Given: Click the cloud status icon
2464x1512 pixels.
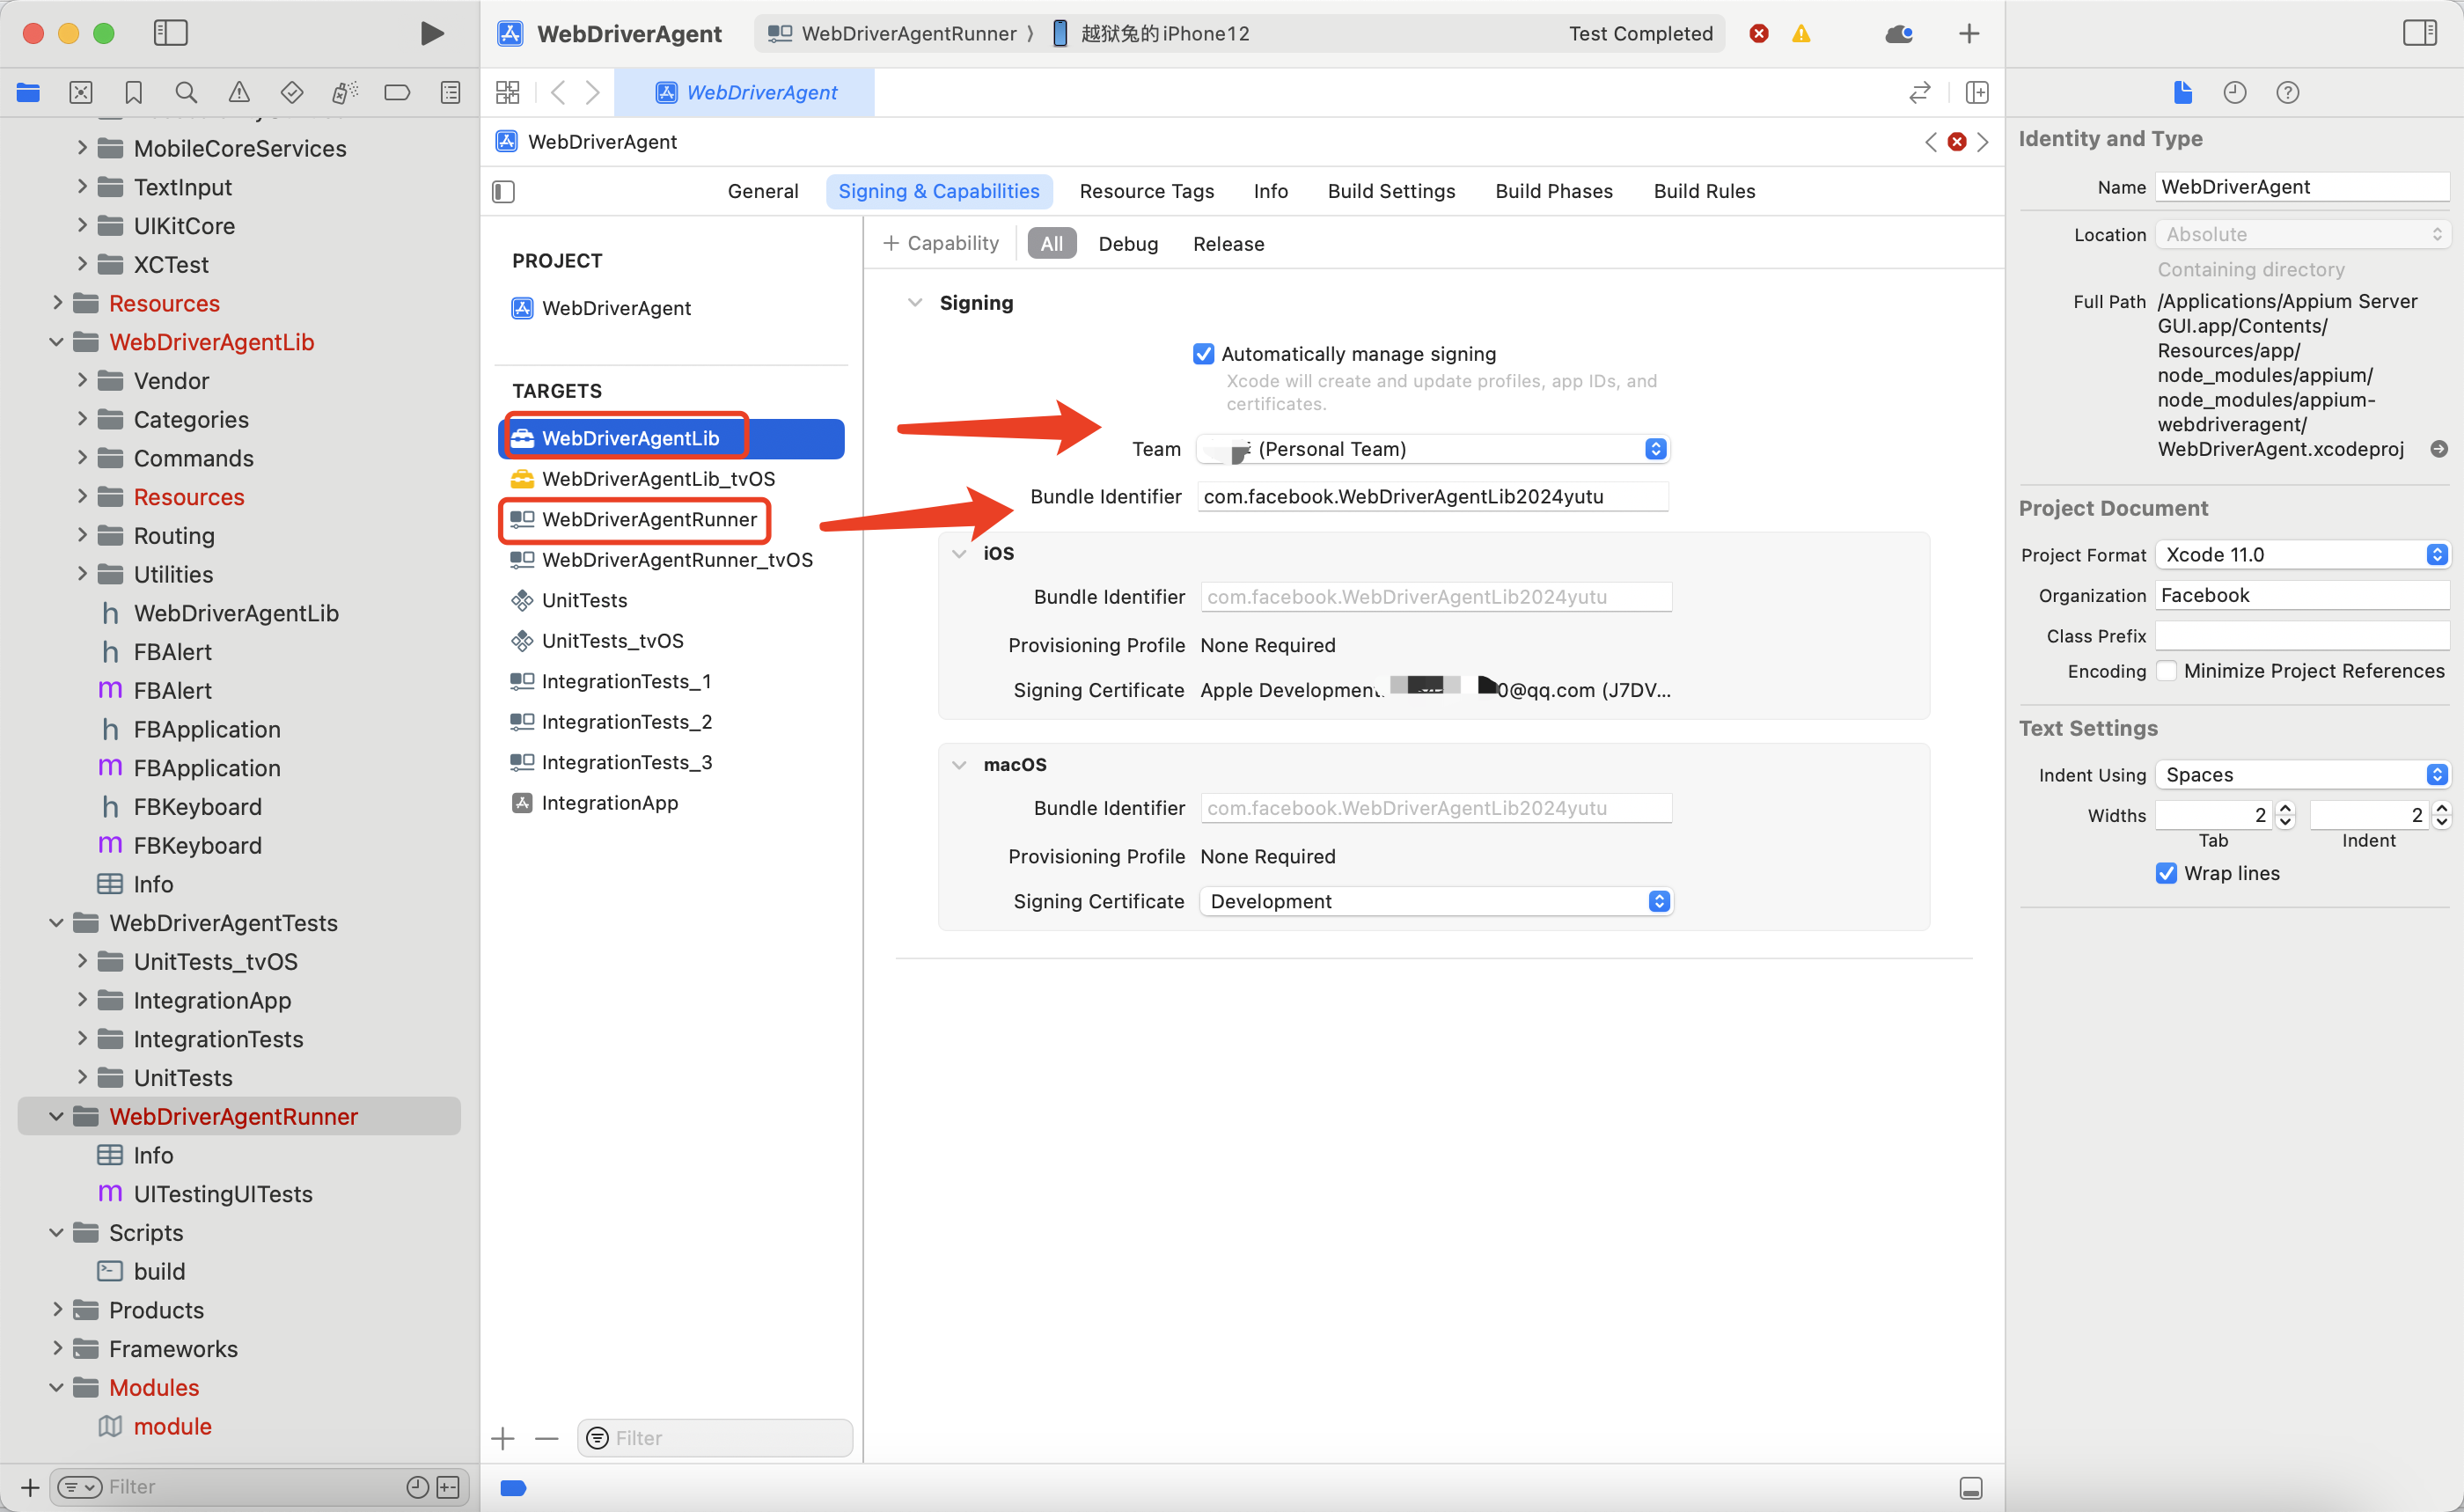Looking at the screenshot, I should [1899, 34].
